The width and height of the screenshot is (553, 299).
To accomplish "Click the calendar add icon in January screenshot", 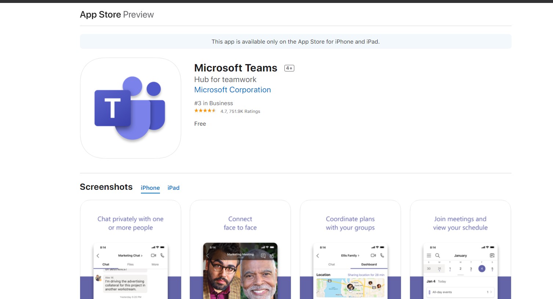I will [x=492, y=255].
